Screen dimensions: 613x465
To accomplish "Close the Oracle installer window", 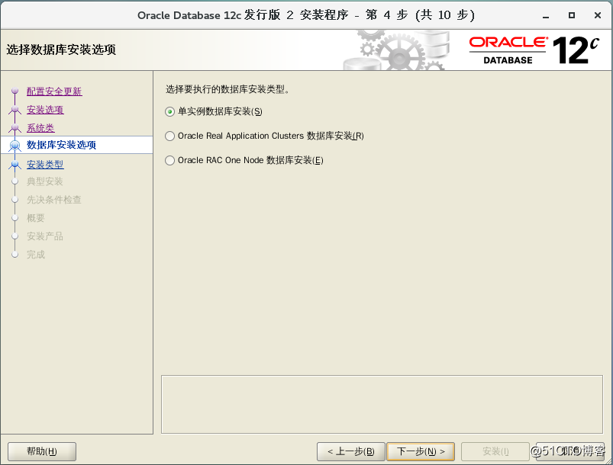I will [x=598, y=15].
